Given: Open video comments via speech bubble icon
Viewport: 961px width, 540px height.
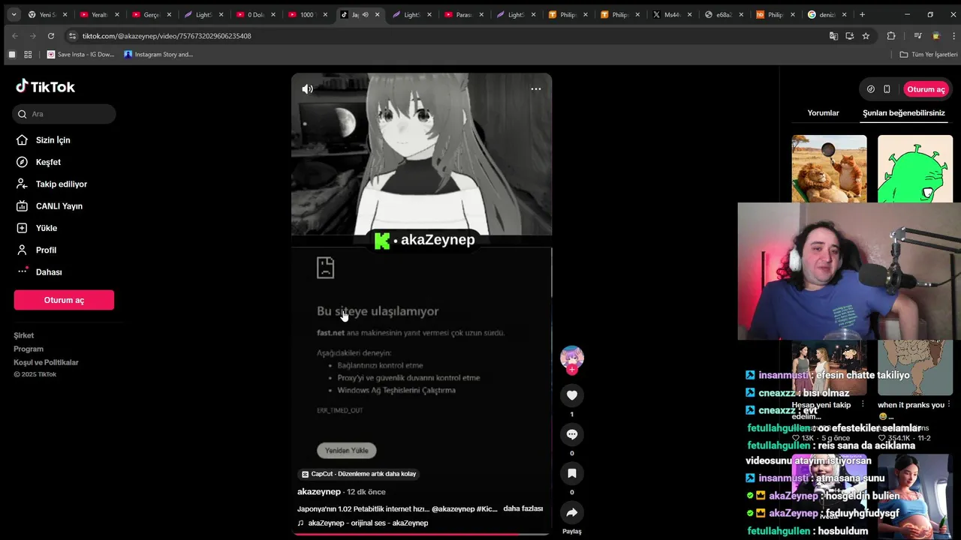Looking at the screenshot, I should 572,434.
